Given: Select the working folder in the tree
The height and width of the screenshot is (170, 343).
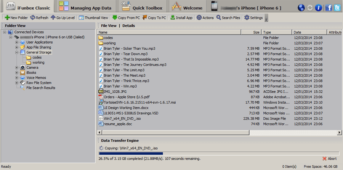Looking at the screenshot, I should pos(38,63).
